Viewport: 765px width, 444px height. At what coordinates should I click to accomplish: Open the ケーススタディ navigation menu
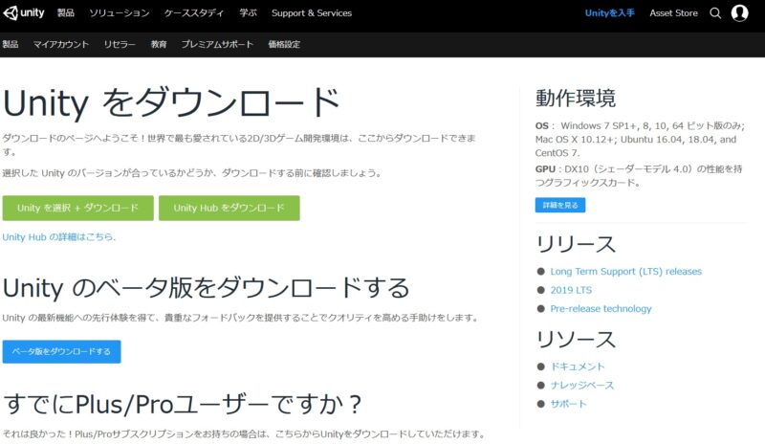(x=194, y=13)
